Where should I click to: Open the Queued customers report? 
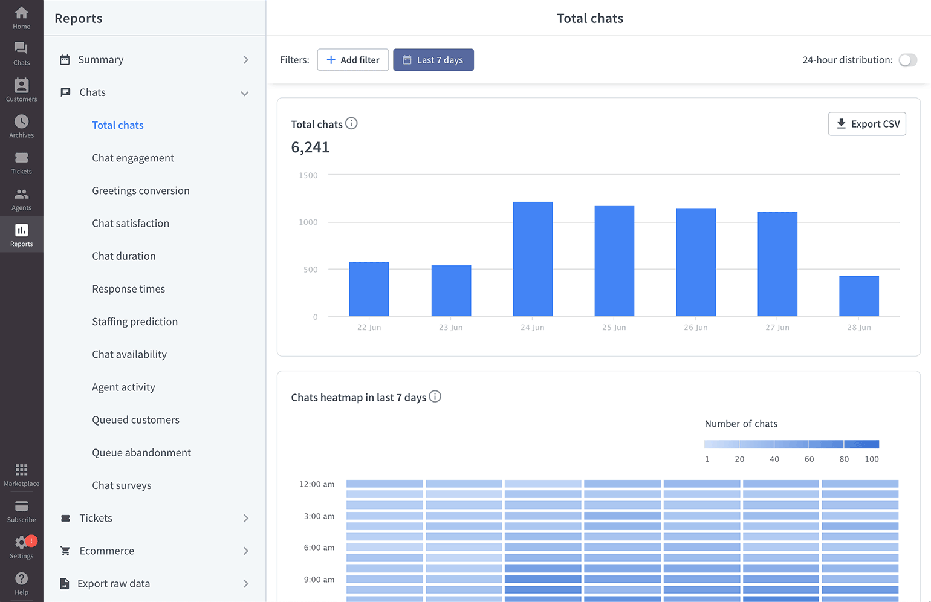[136, 419]
